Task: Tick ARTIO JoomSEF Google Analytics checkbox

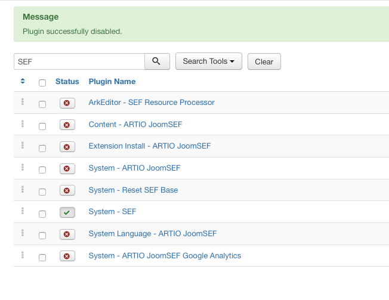Action: [x=42, y=257]
